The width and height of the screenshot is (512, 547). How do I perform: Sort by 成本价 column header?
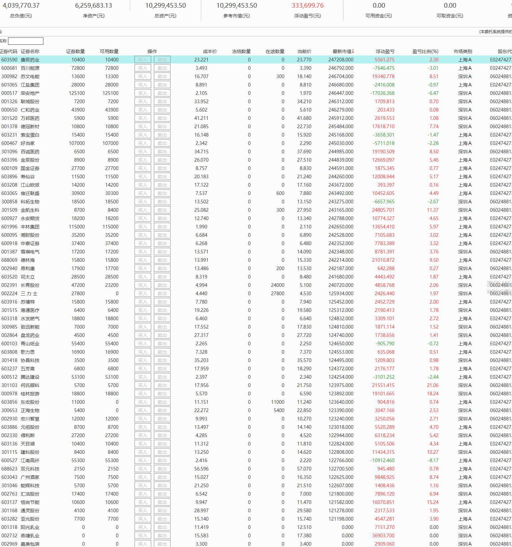pyautogui.click(x=210, y=51)
